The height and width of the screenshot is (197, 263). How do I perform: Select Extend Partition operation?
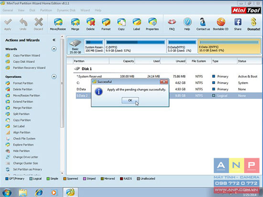pos(23,102)
